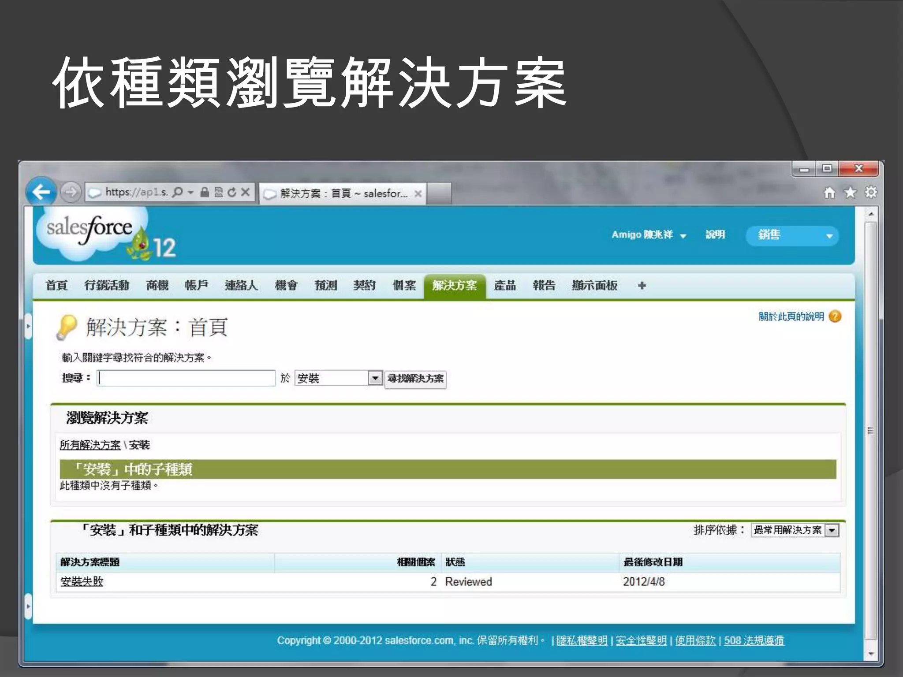
Task: Minimize the browser window
Action: pos(804,169)
